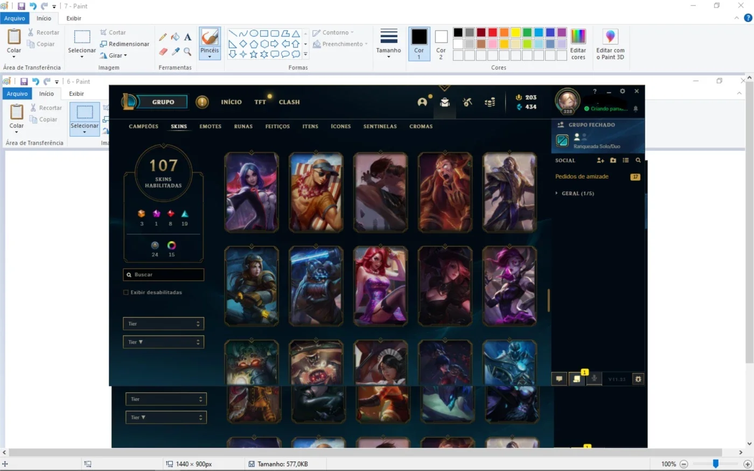Open the League chat bubble icon
This screenshot has width=754, height=471.
coord(559,379)
